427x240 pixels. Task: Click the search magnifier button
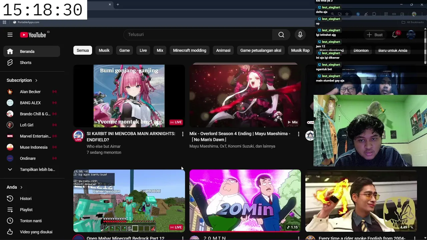tap(281, 35)
